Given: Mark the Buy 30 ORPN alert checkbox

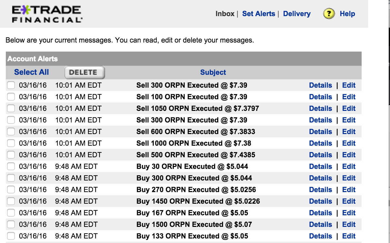Looking at the screenshot, I should [x=11, y=167].
